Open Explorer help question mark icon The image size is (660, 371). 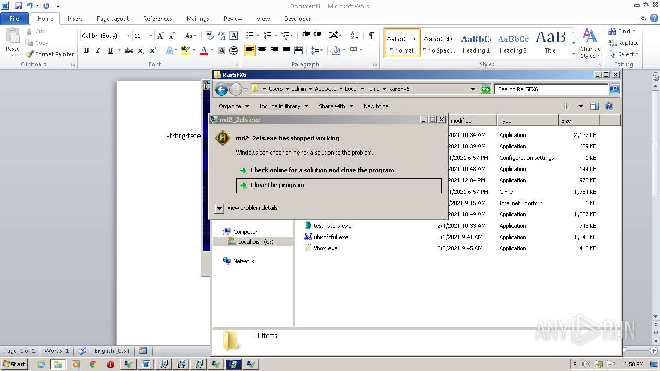(x=608, y=106)
